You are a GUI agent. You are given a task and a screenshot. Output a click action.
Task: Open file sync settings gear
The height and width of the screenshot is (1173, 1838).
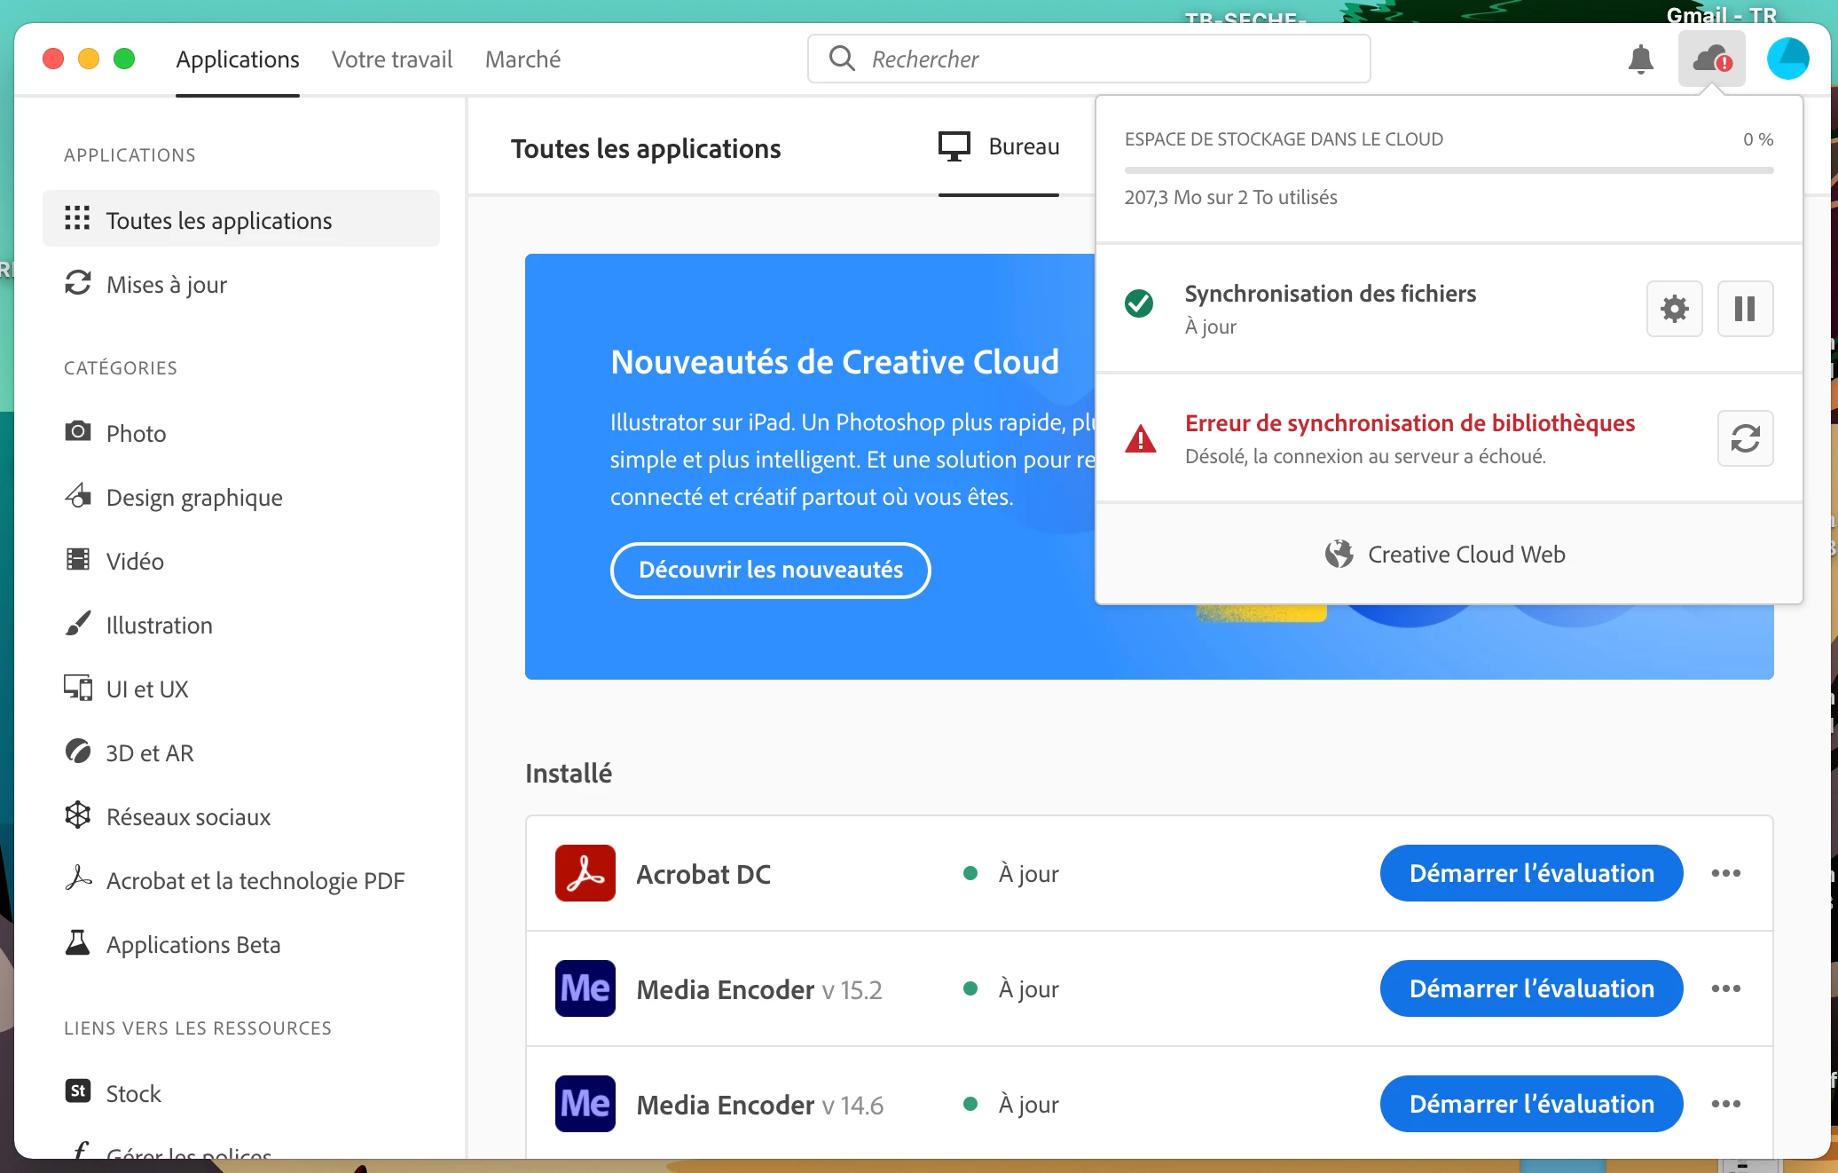1674,309
